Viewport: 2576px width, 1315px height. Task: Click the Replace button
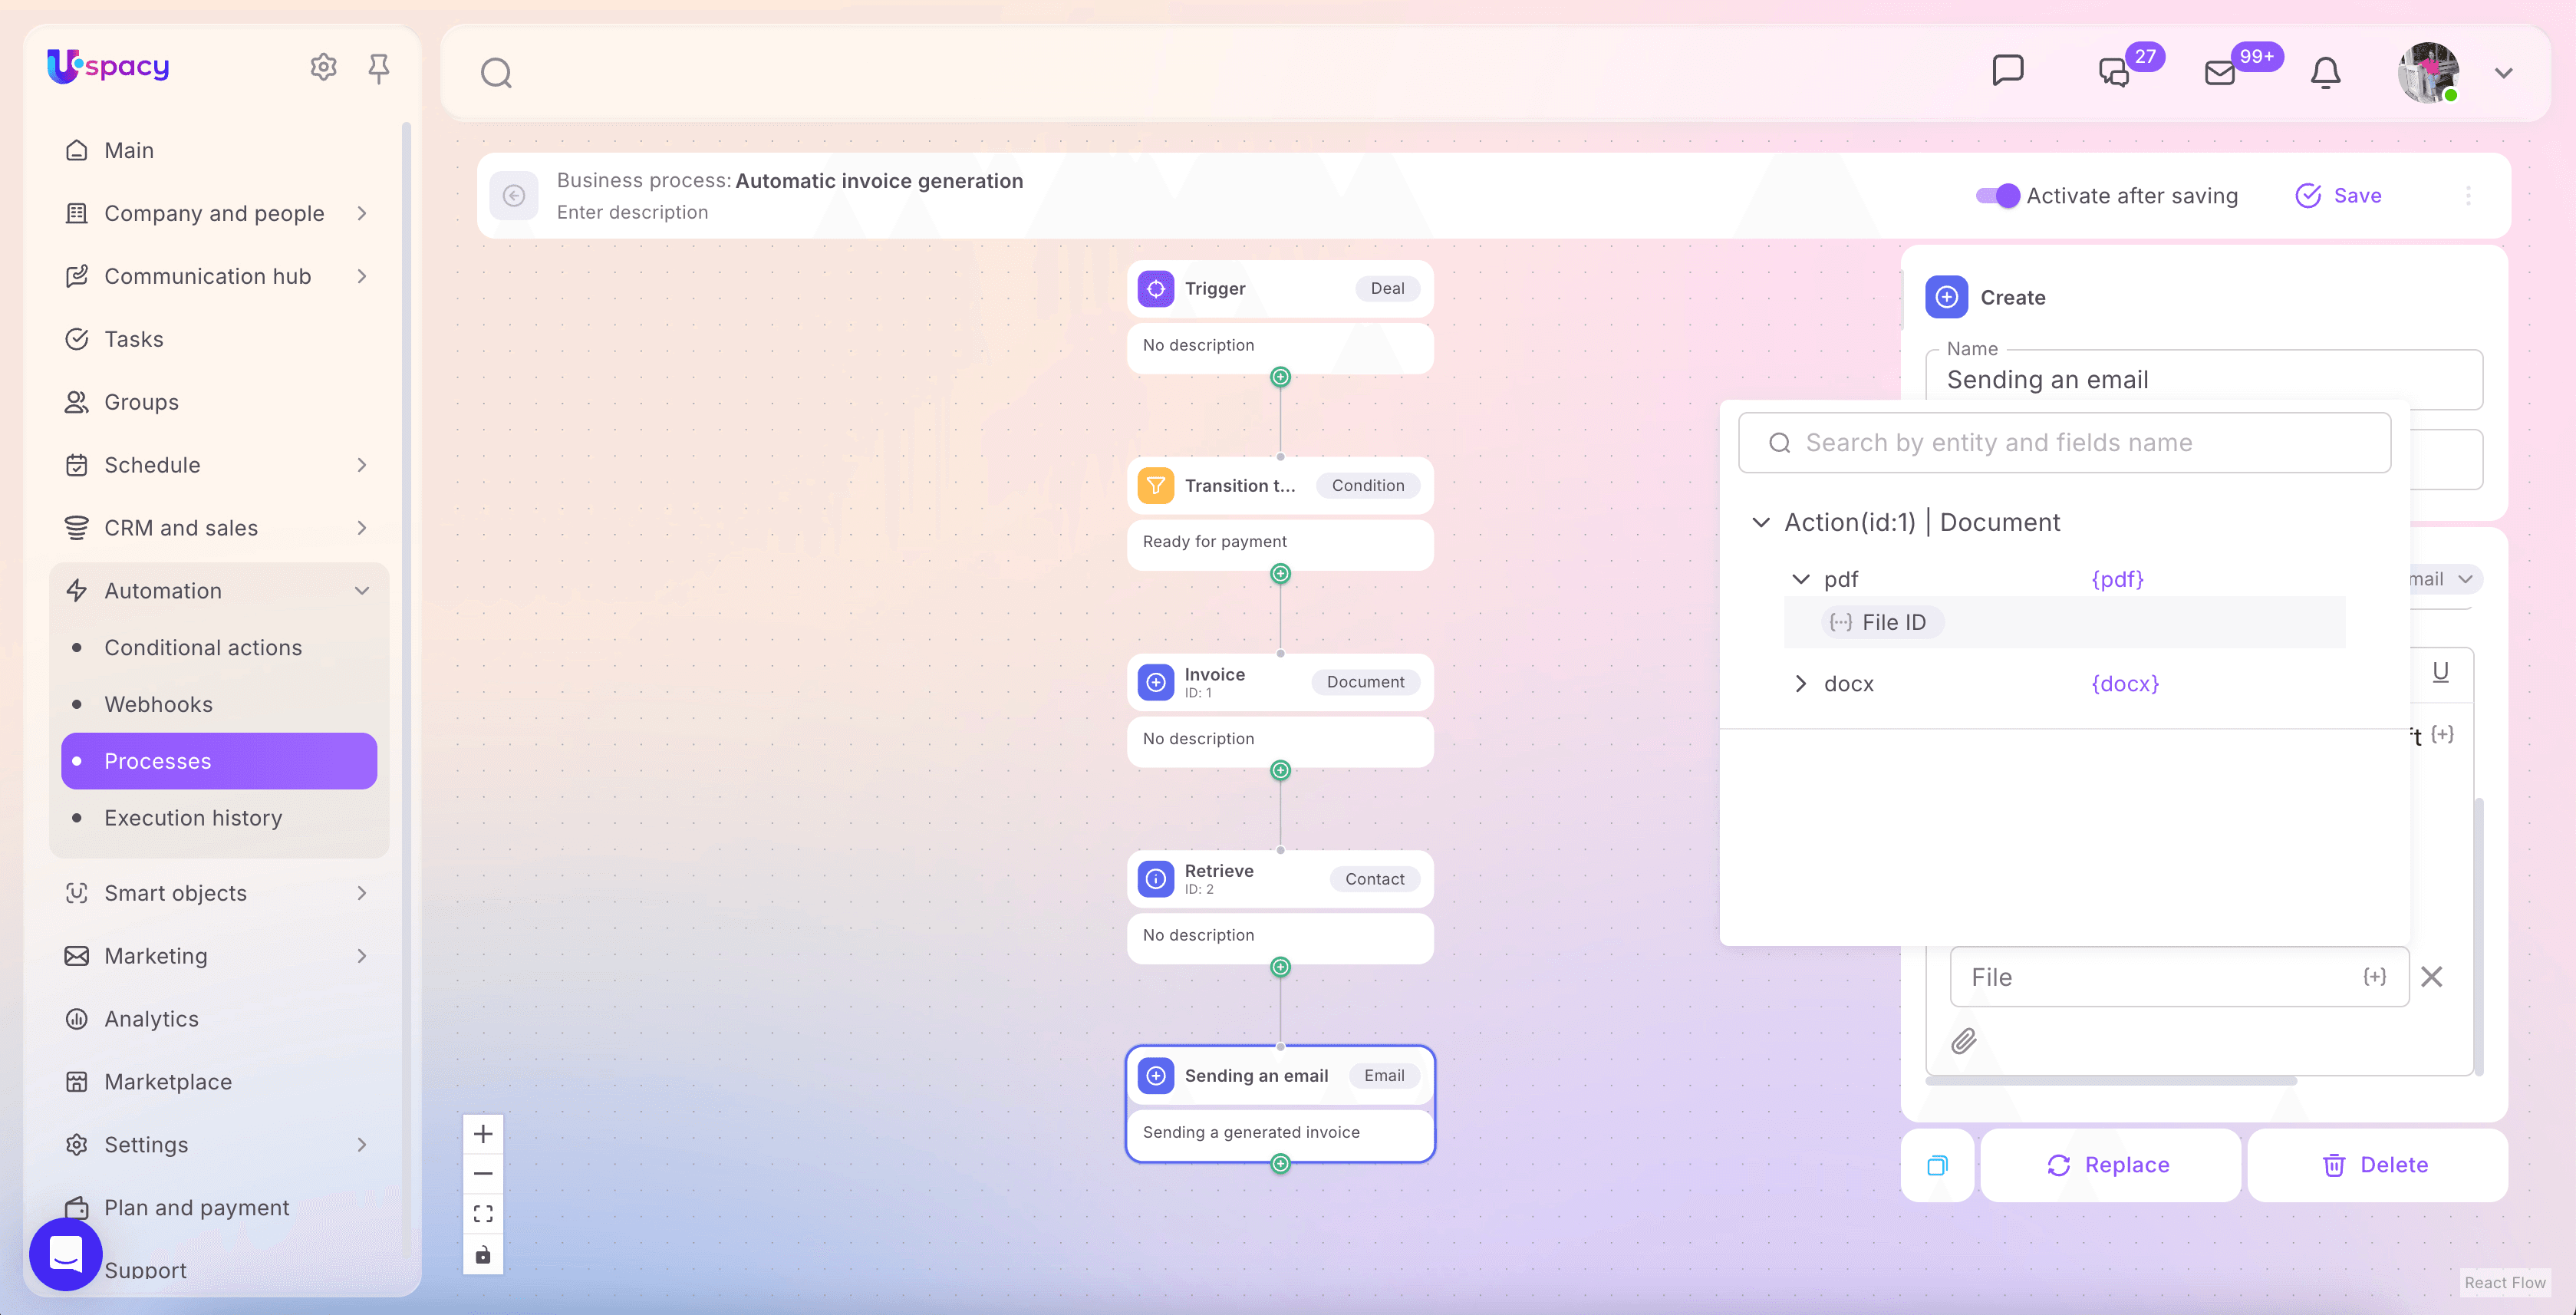pos(2110,1165)
